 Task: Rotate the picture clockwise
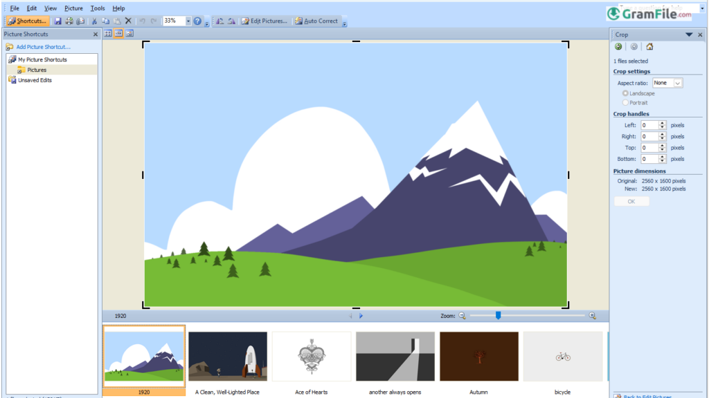tap(232, 21)
